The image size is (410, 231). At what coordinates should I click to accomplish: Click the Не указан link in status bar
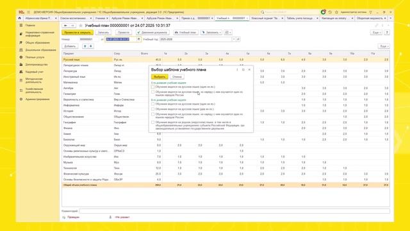tap(122, 217)
